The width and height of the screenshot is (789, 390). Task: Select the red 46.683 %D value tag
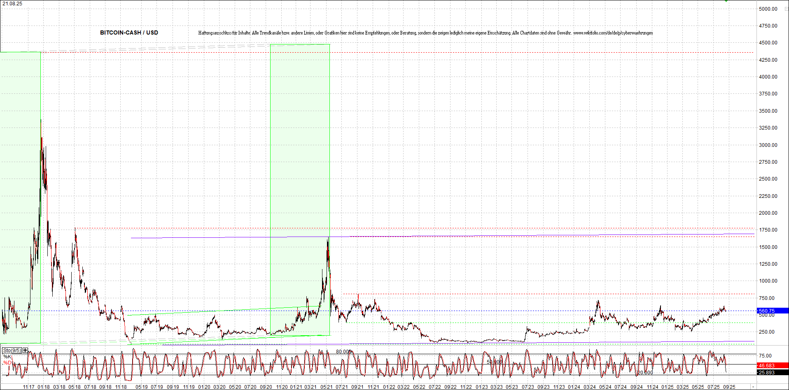[x=773, y=365]
